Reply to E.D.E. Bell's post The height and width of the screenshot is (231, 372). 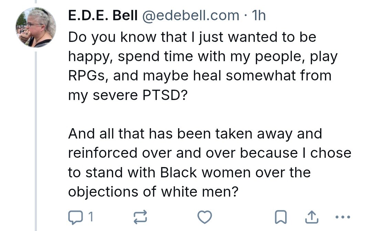click(74, 217)
